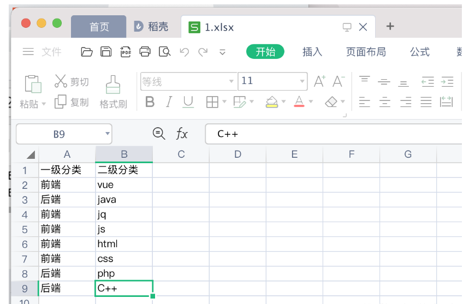The image size is (469, 304).
Task: Open the font color dropdown arrow
Action: (311, 102)
